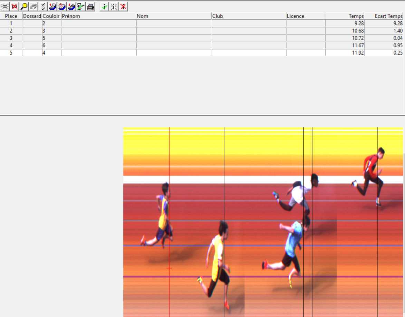This screenshot has width=405, height=317.
Task: Click the Licence column header
Action: [x=306, y=16]
